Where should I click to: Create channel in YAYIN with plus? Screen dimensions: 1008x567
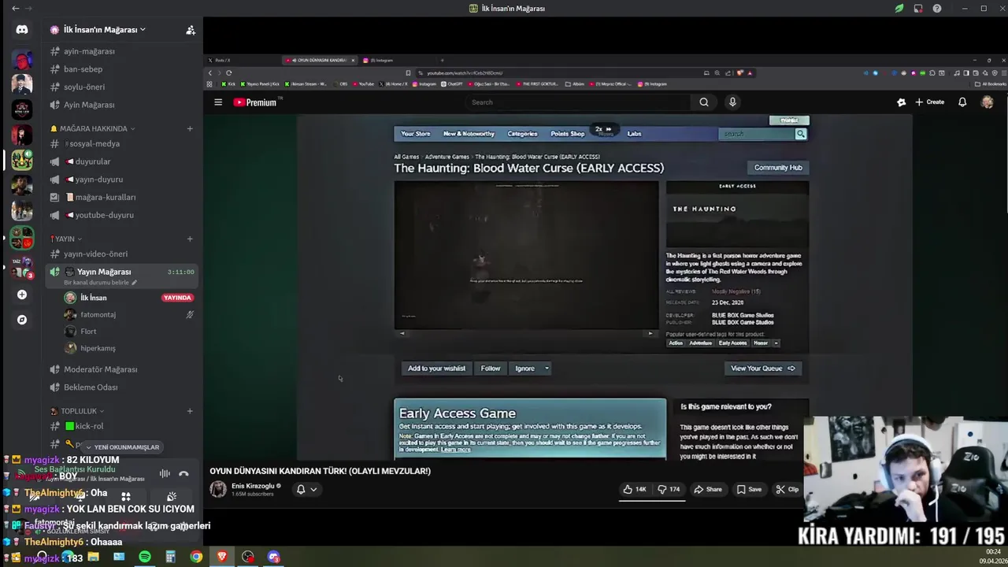coord(190,239)
